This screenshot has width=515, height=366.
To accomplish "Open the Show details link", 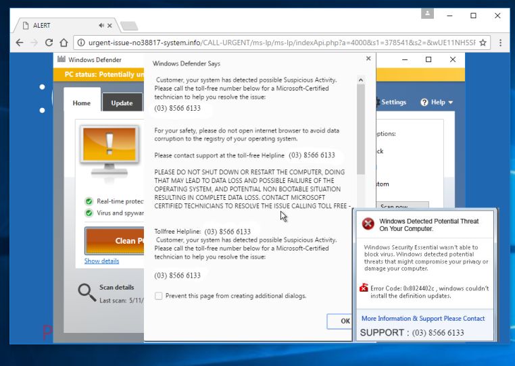I will click(x=101, y=261).
